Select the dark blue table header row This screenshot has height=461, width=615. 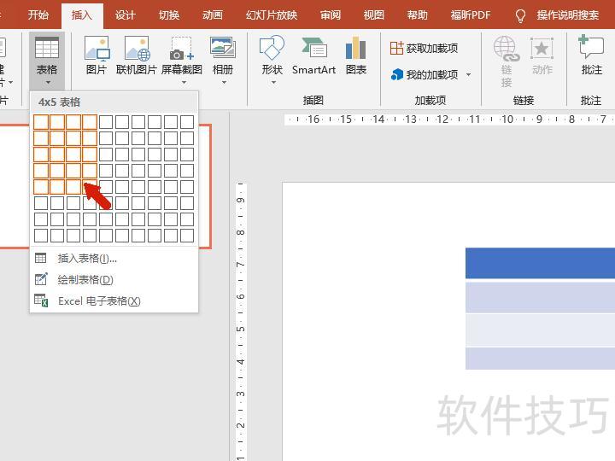[540, 263]
